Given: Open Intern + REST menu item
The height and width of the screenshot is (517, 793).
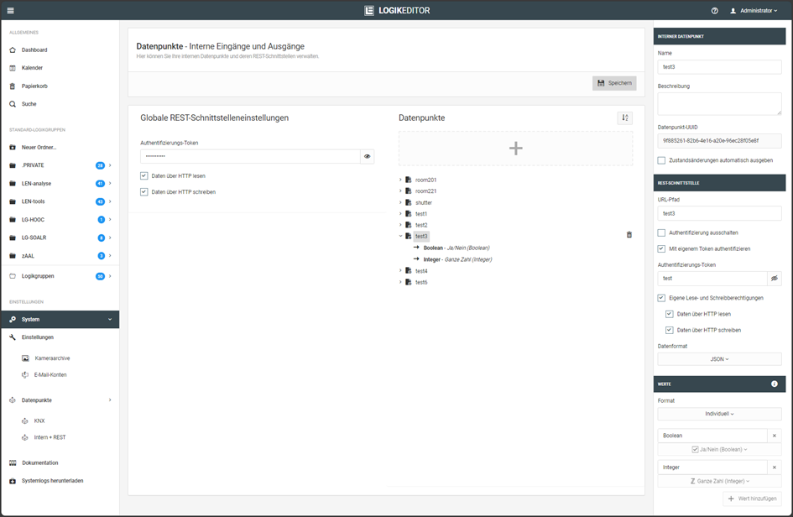Looking at the screenshot, I should 50,437.
